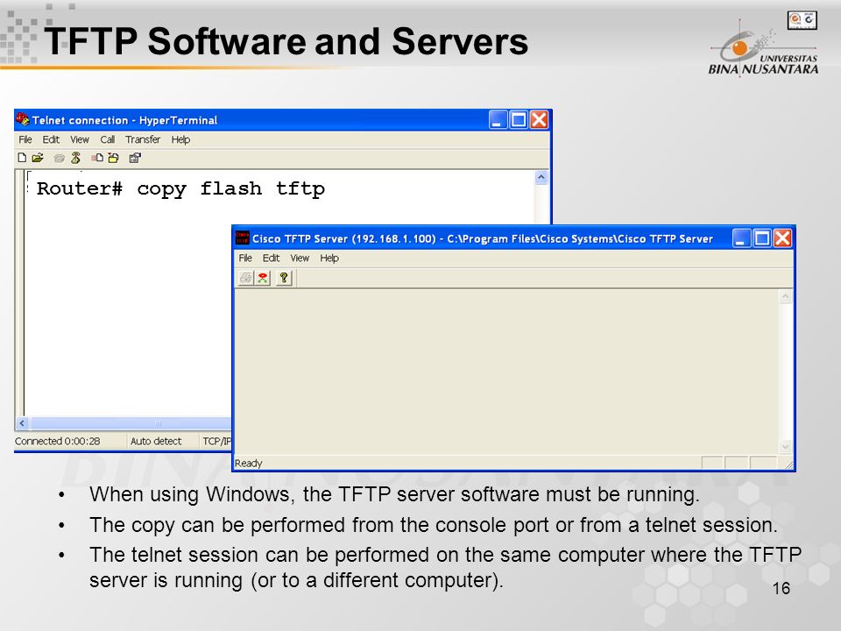Click the New connection icon in HyperTerminal toolbar
The height and width of the screenshot is (631, 841).
pos(22,158)
